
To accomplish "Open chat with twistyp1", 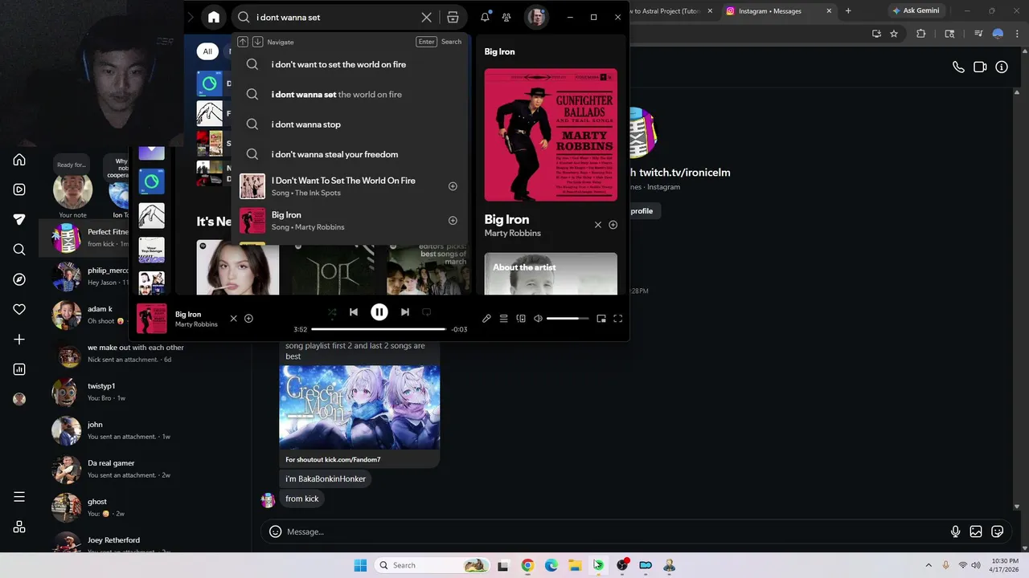I will pyautogui.click(x=145, y=392).
